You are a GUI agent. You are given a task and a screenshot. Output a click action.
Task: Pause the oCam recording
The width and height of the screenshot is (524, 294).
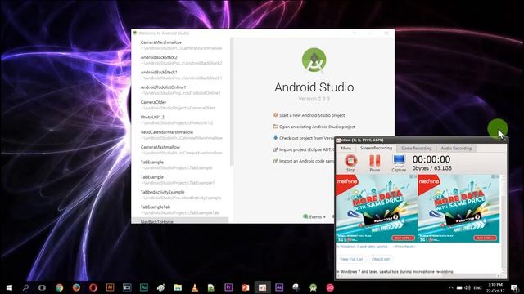(x=375, y=163)
